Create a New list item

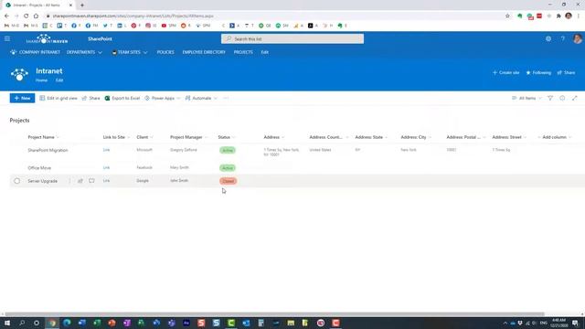(x=22, y=98)
